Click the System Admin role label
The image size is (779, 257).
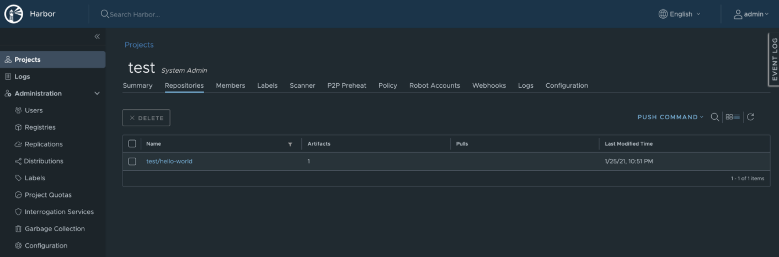pos(184,71)
